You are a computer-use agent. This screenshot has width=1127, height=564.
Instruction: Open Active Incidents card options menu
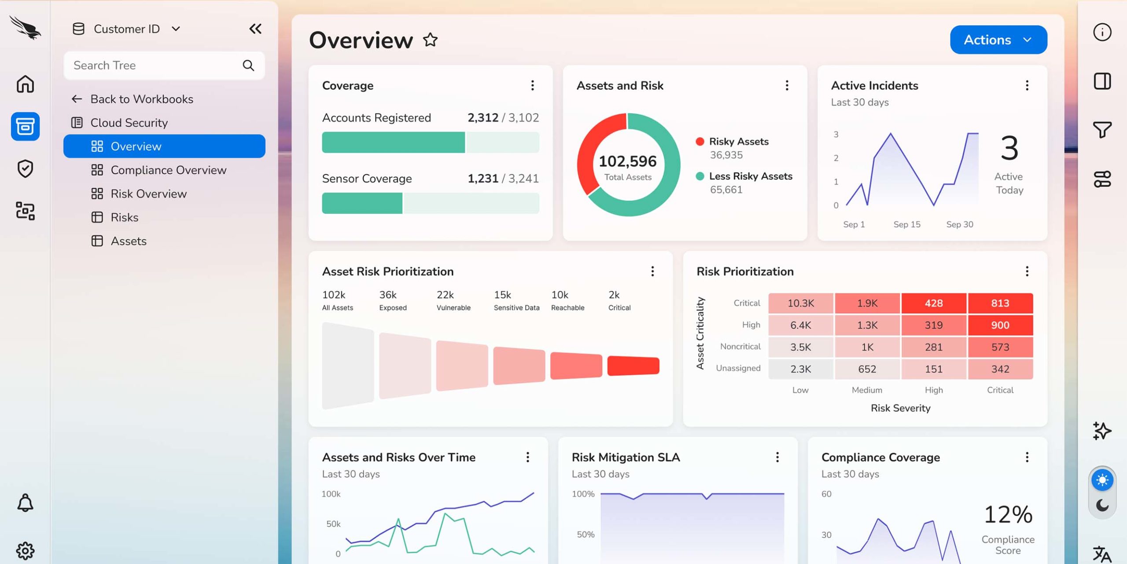pyautogui.click(x=1027, y=85)
